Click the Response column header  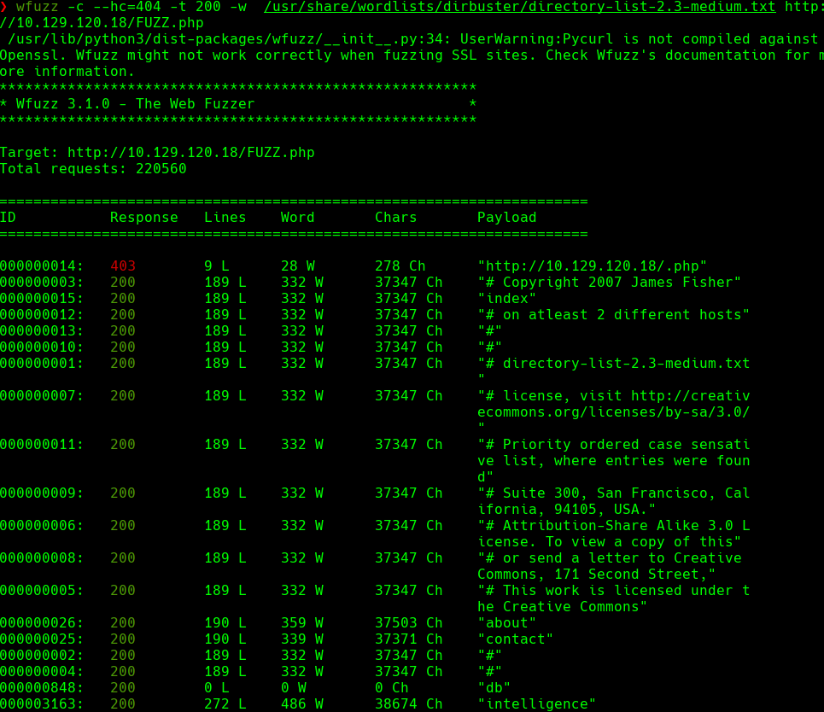(x=143, y=217)
